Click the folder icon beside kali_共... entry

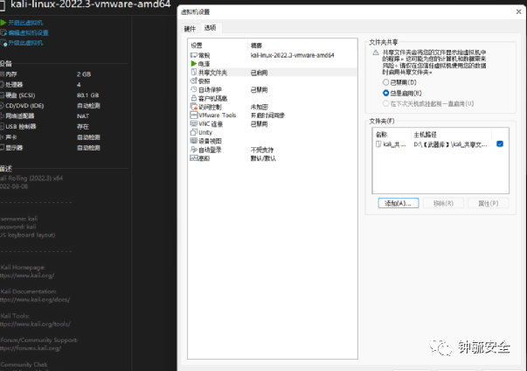pos(378,144)
